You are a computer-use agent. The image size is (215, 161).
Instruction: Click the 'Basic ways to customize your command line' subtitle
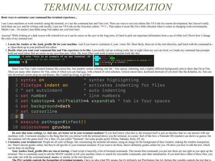pos(39,17)
